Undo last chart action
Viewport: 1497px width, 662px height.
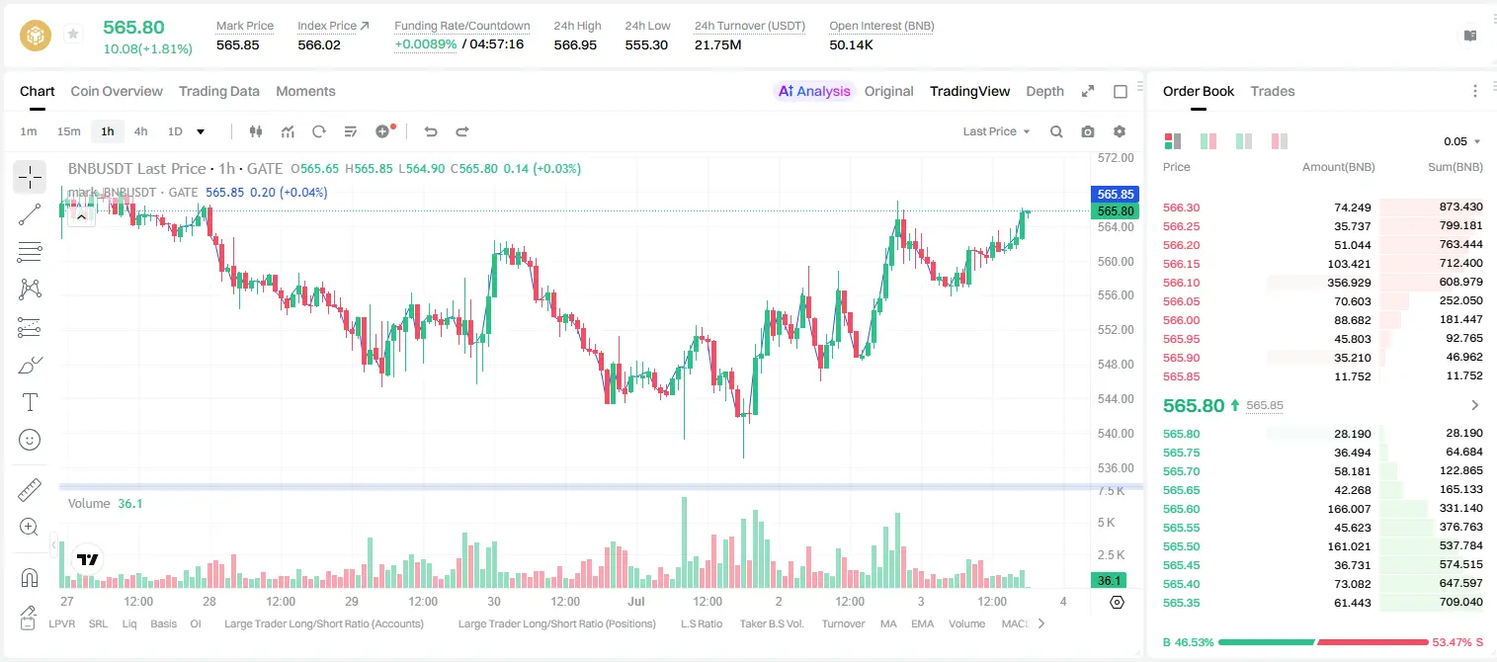(x=430, y=131)
